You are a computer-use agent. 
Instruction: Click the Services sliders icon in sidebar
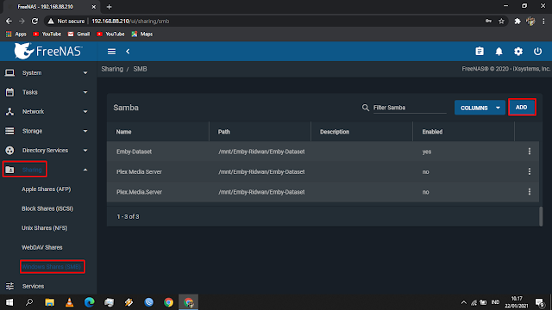click(x=9, y=286)
